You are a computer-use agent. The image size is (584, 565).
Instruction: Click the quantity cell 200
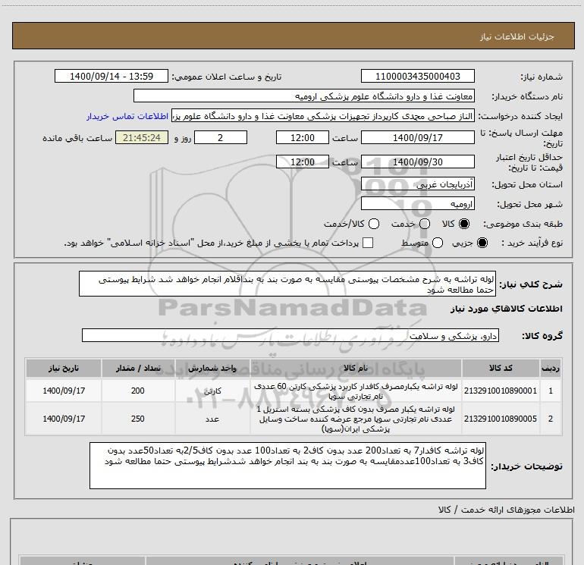point(138,391)
